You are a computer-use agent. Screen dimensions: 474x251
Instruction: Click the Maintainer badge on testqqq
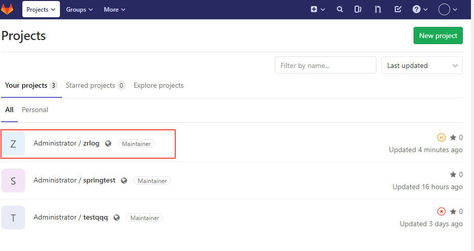144,218
